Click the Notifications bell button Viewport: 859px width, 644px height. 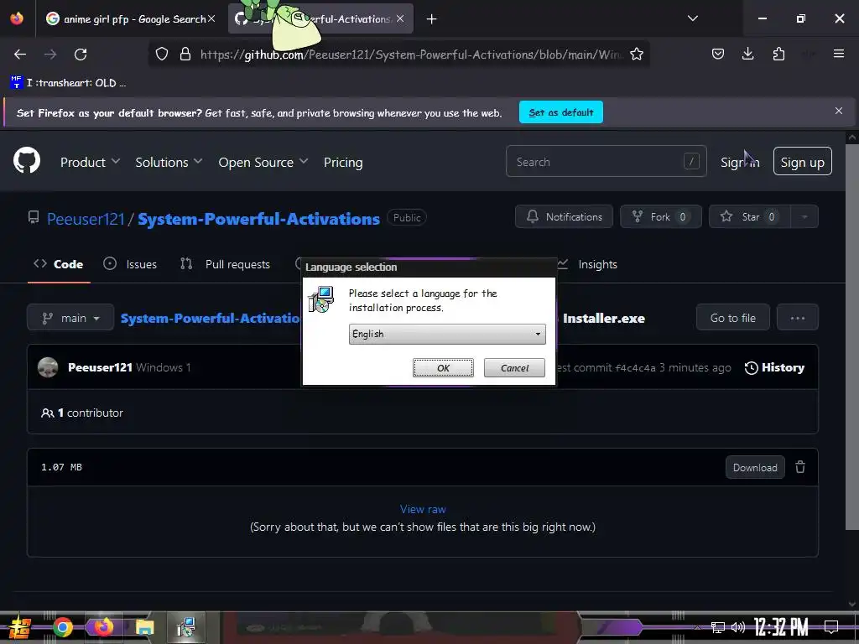564,217
